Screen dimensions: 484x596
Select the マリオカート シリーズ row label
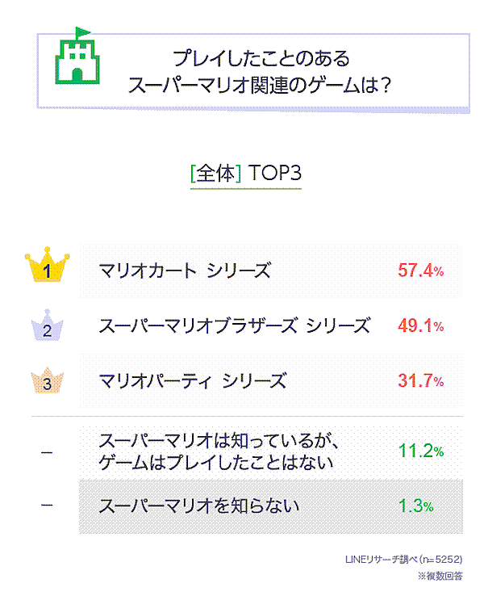click(x=184, y=271)
